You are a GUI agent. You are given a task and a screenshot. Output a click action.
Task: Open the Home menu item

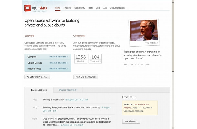click(x=57, y=8)
